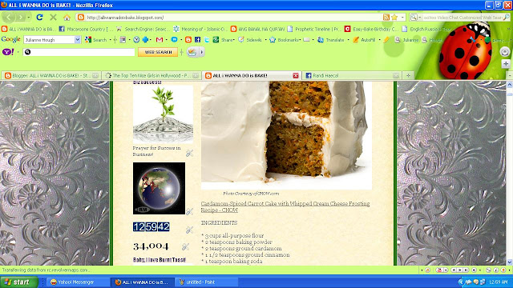The width and height of the screenshot is (513, 288).
Task: Open the Sidewiki button in Google toolbar
Action: tap(251, 39)
